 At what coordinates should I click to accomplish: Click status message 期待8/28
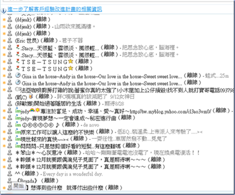click(x=114, y=104)
